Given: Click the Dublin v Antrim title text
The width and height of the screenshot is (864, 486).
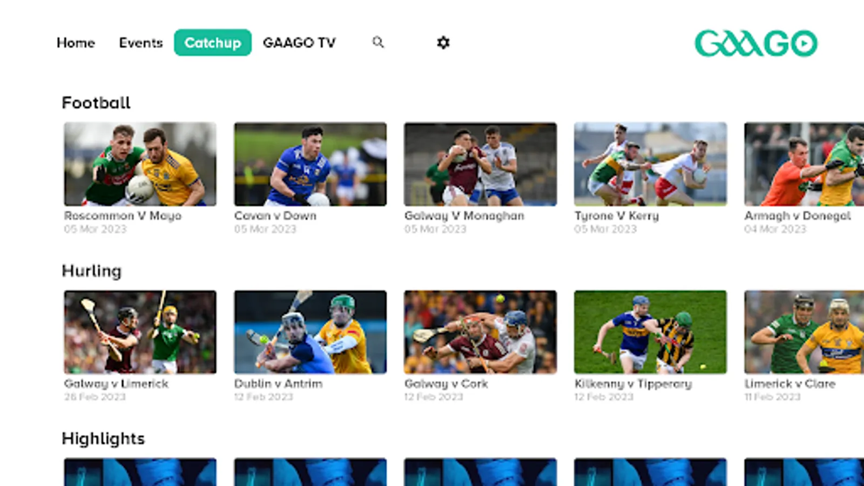Looking at the screenshot, I should pos(278,384).
